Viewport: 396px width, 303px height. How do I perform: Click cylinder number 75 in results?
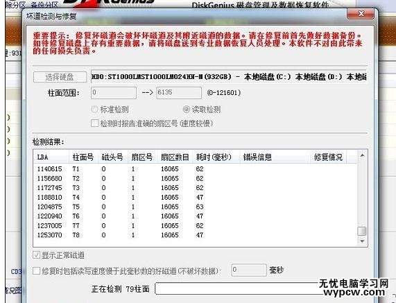(76, 207)
